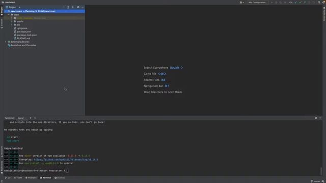Image resolution: width=326 pixels, height=183 pixels.
Task: Click the terminal command prompt line
Action: [x=36, y=171]
